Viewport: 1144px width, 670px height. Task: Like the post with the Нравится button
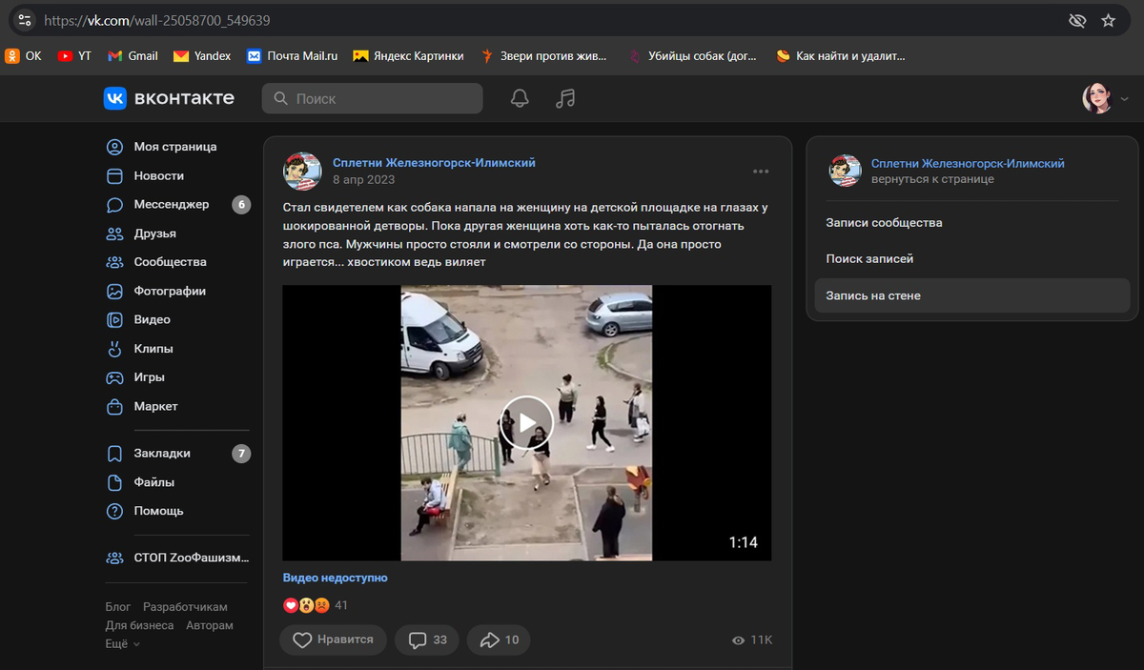pyautogui.click(x=333, y=640)
